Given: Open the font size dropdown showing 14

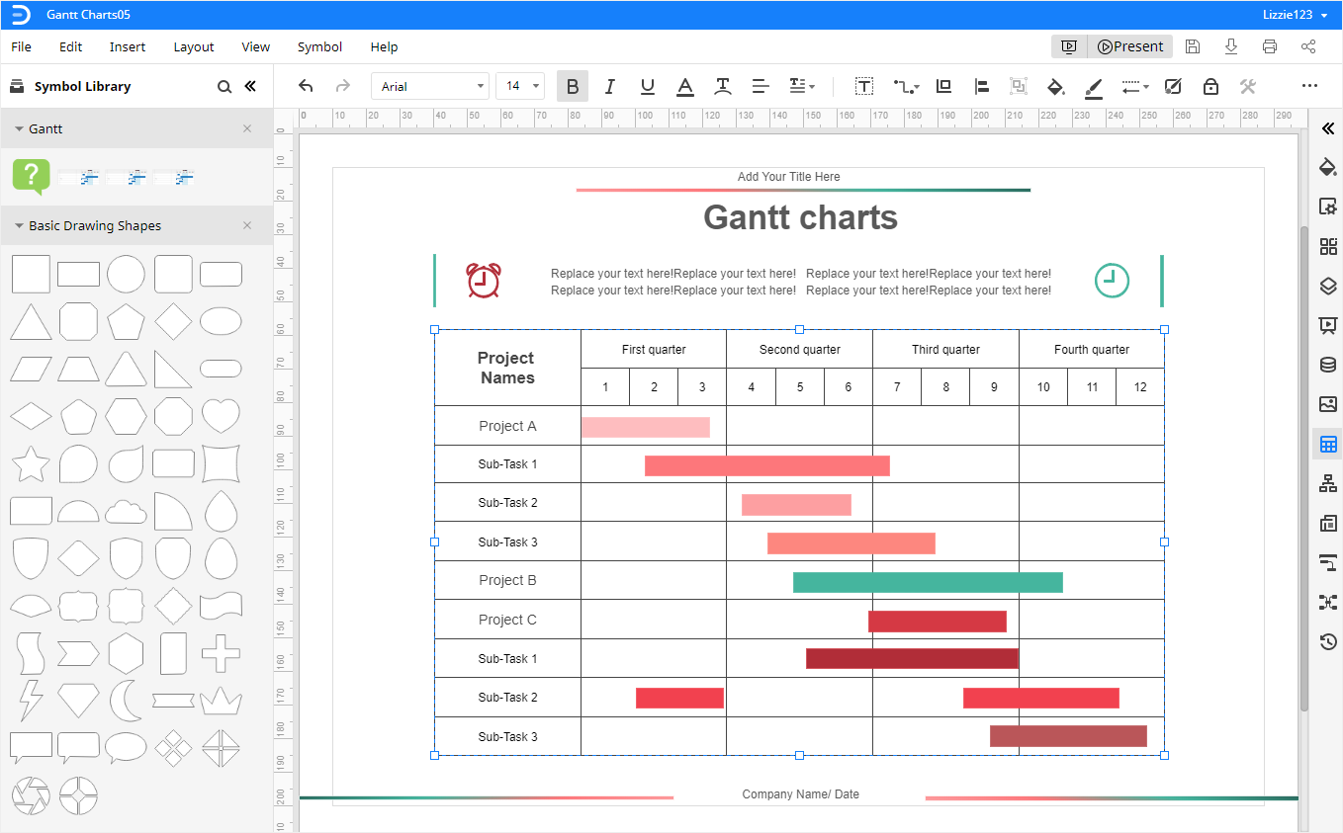Looking at the screenshot, I should pyautogui.click(x=519, y=86).
